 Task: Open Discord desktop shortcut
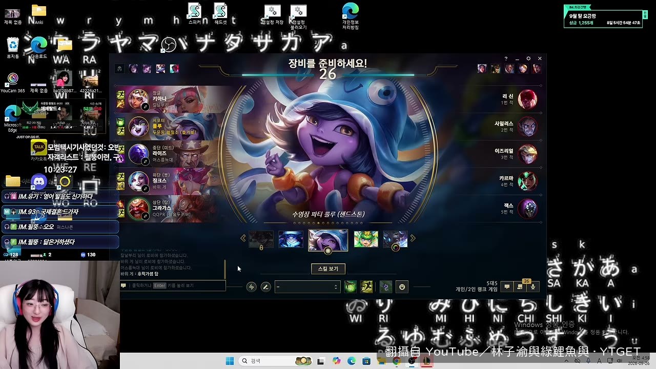pos(39,182)
